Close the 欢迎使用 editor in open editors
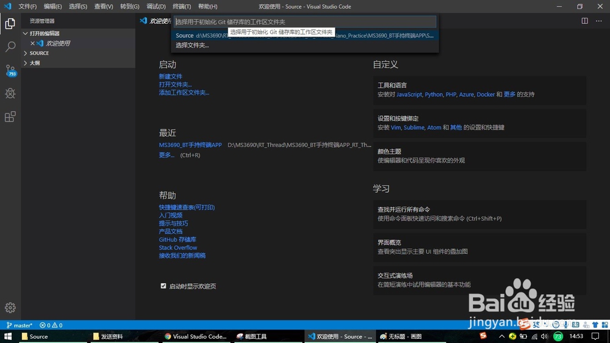 tap(33, 43)
